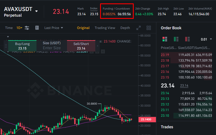Click the calendar grid icon beside the settings
Screen dimensions: 216x135
point(37,28)
